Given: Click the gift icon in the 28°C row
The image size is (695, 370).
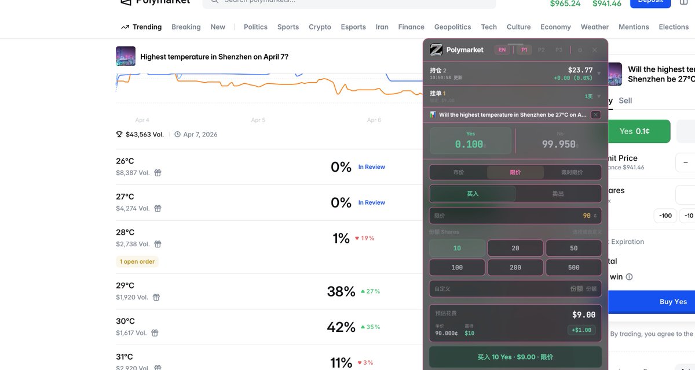Looking at the screenshot, I should pyautogui.click(x=158, y=245).
